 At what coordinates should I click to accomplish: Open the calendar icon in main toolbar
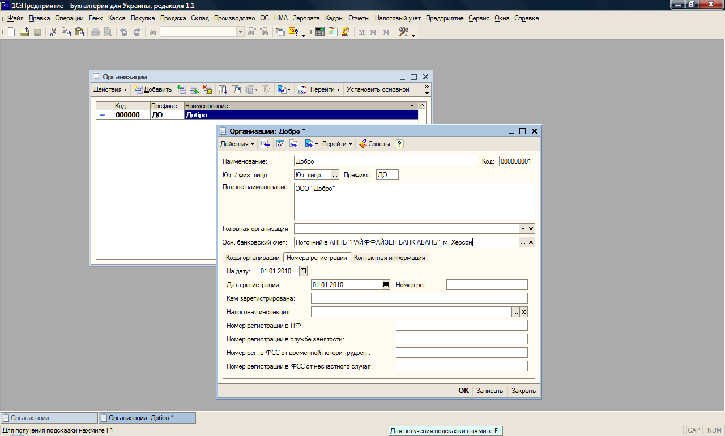[x=333, y=32]
